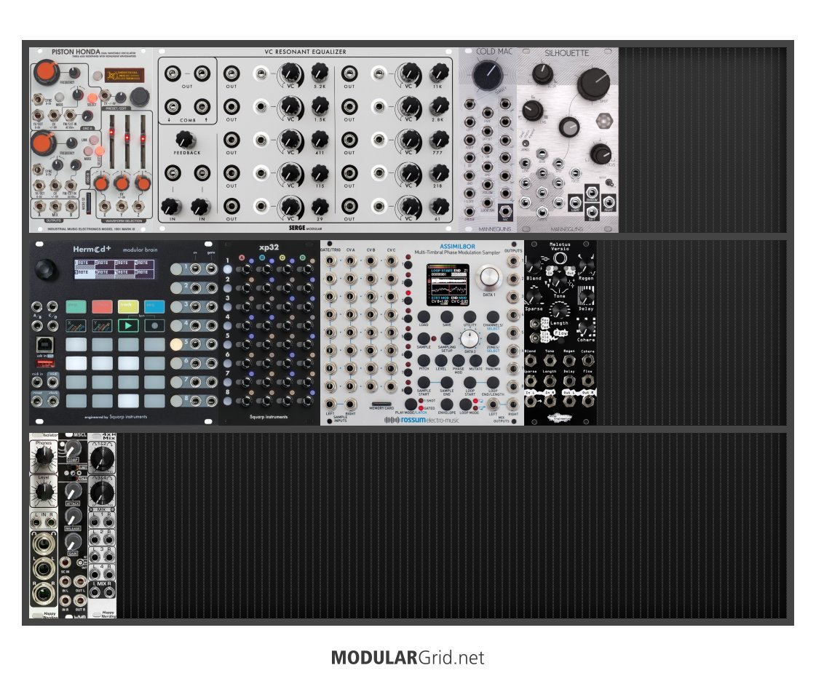816x673 pixels.
Task: Click the Assimil8or PLAY MODE button
Action: tap(411, 404)
